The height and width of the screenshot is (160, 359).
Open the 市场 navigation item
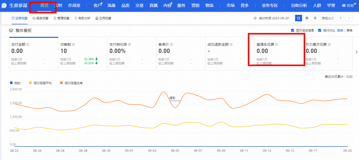point(231,5)
